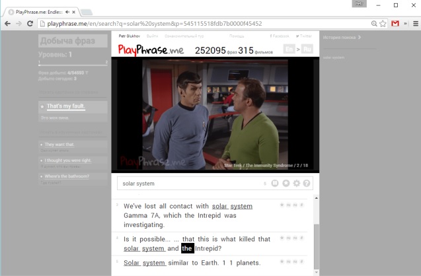Go back with the browser back arrow
Image resolution: width=421 pixels, height=276 pixels.
[7, 24]
